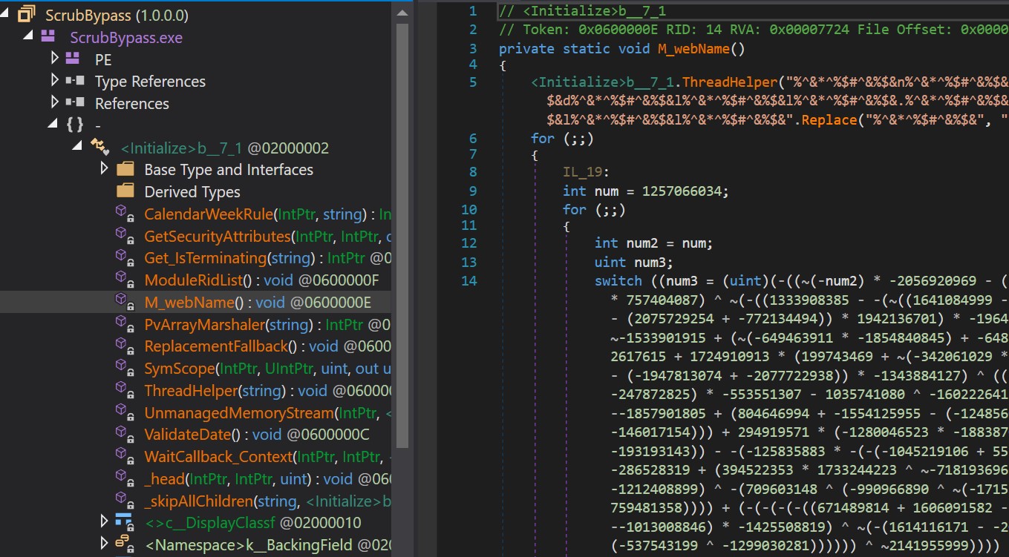This screenshot has width=1009, height=557.
Task: Click the References node icon
Action: [74, 103]
